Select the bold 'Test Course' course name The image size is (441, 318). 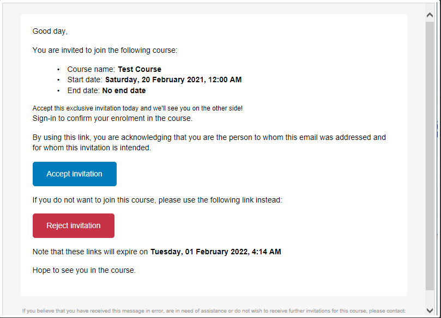click(140, 69)
